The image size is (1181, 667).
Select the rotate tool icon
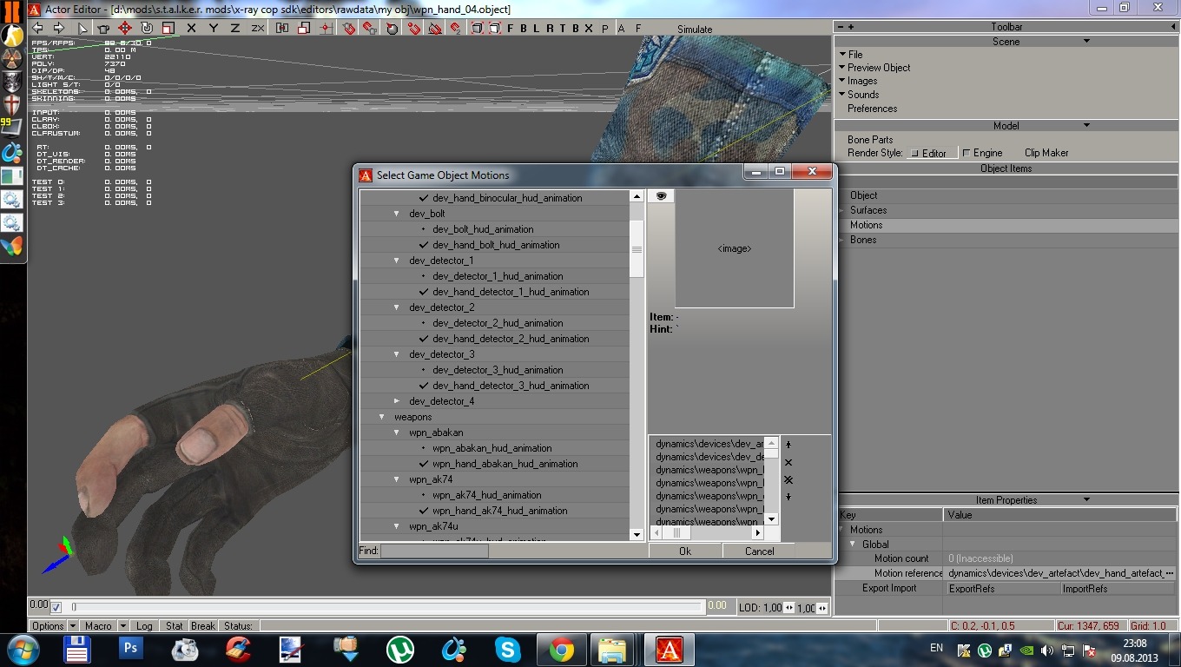(147, 28)
